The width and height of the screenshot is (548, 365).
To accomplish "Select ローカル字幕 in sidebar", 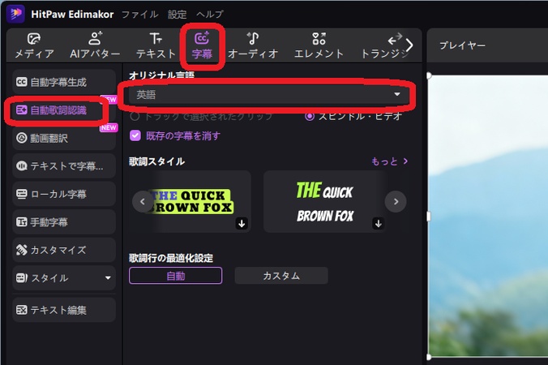I will pyautogui.click(x=64, y=194).
